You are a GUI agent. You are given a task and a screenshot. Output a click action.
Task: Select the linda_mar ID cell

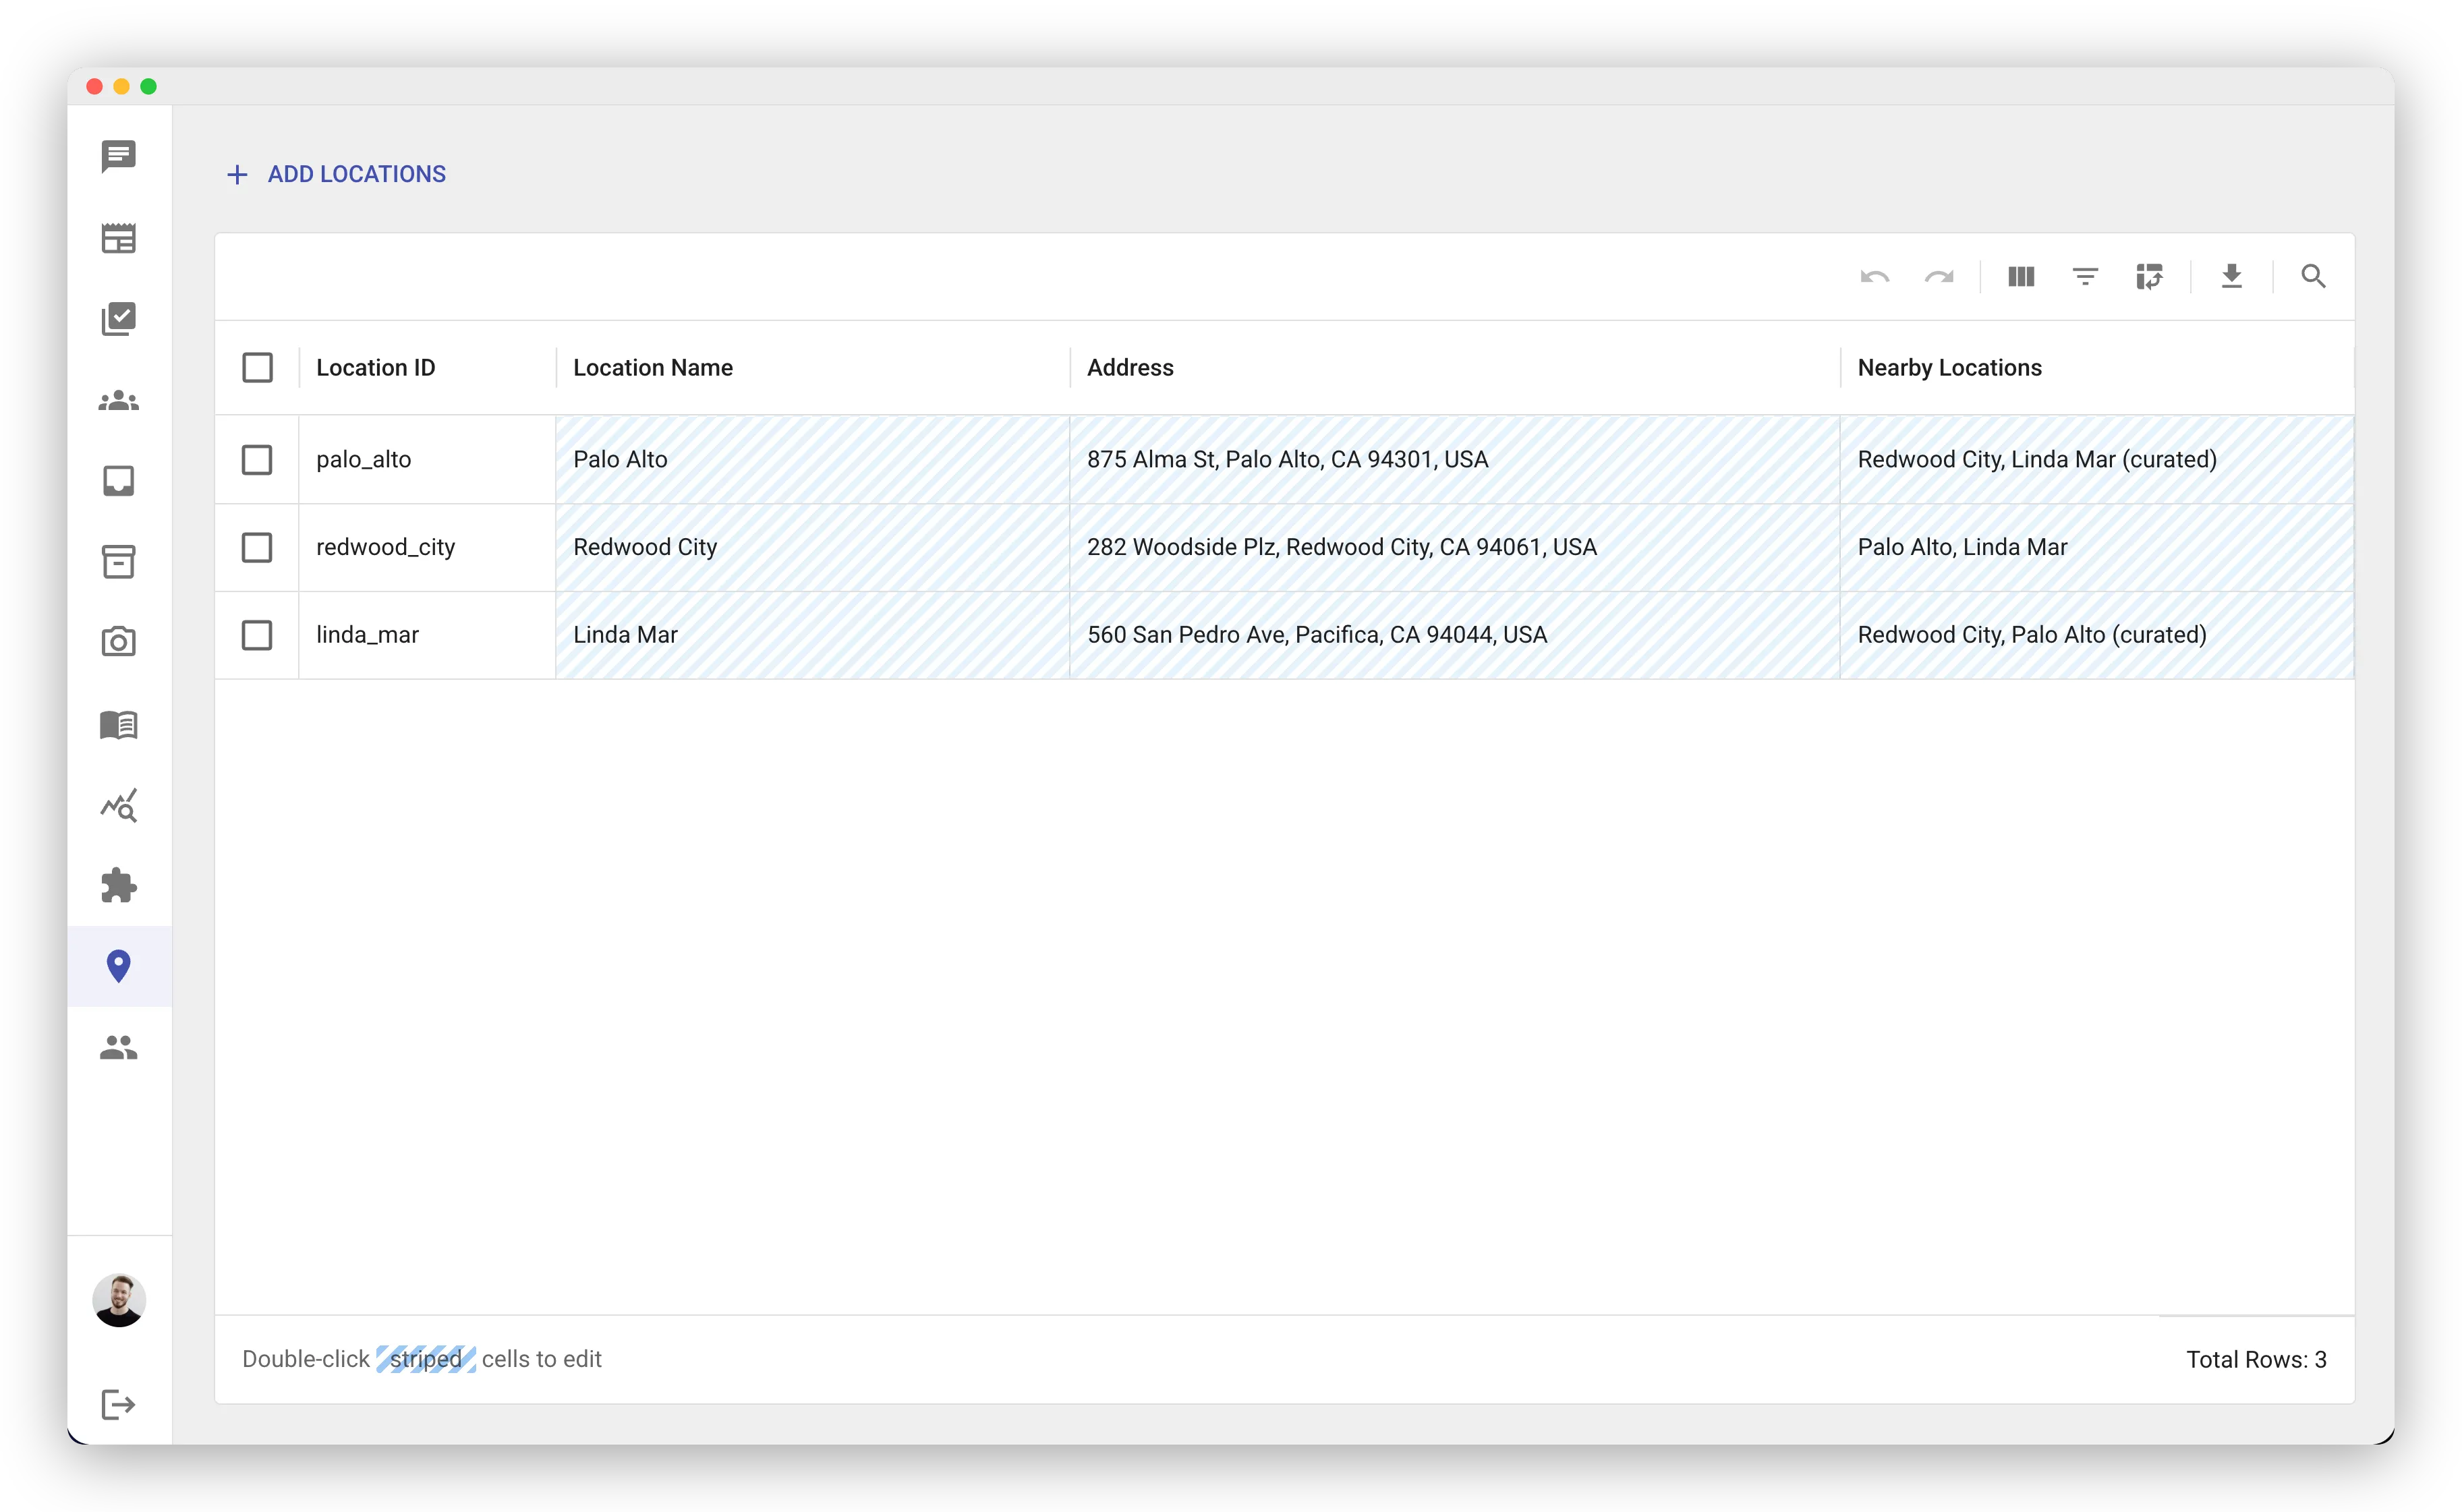pyautogui.click(x=427, y=635)
